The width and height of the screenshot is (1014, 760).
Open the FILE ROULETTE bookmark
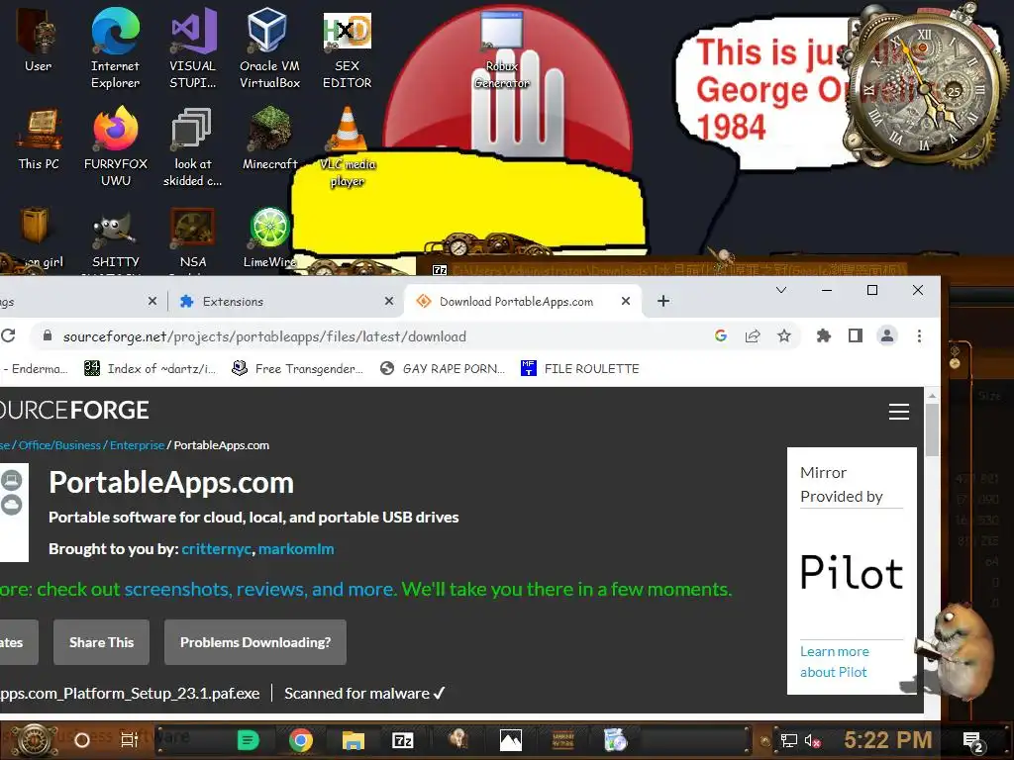pos(580,368)
